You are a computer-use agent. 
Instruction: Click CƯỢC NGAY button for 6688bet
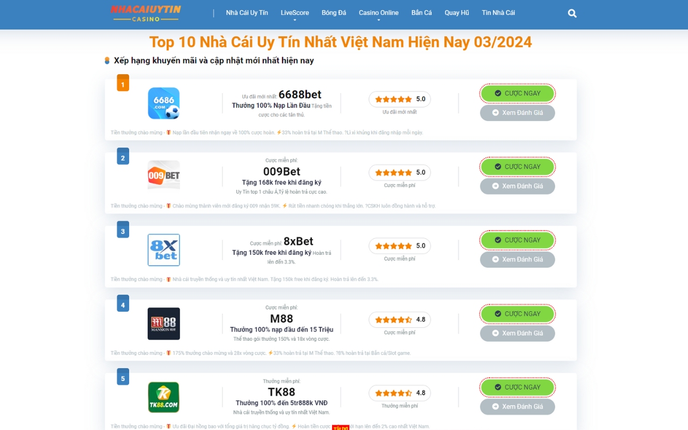click(x=517, y=93)
